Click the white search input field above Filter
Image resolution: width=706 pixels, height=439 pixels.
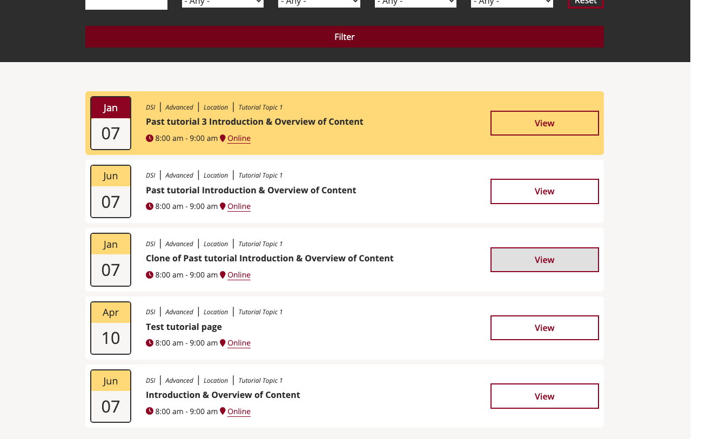[x=126, y=4]
